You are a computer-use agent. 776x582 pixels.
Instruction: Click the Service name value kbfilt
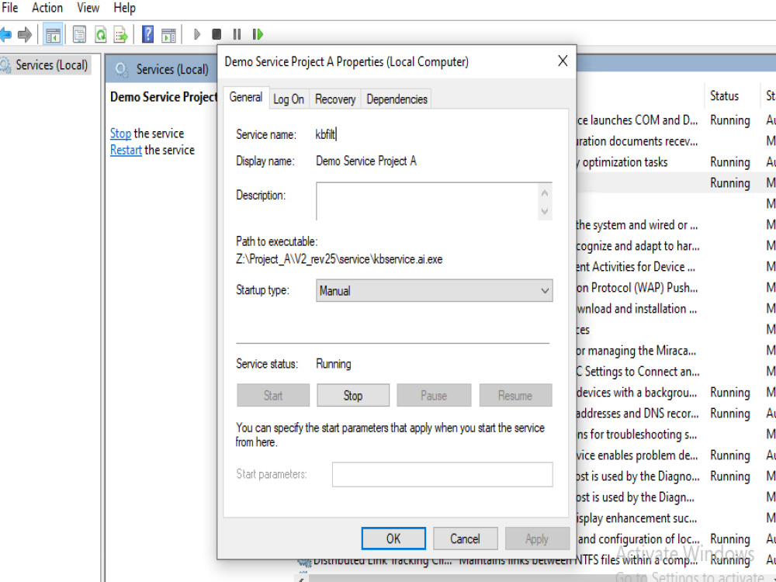pos(326,134)
